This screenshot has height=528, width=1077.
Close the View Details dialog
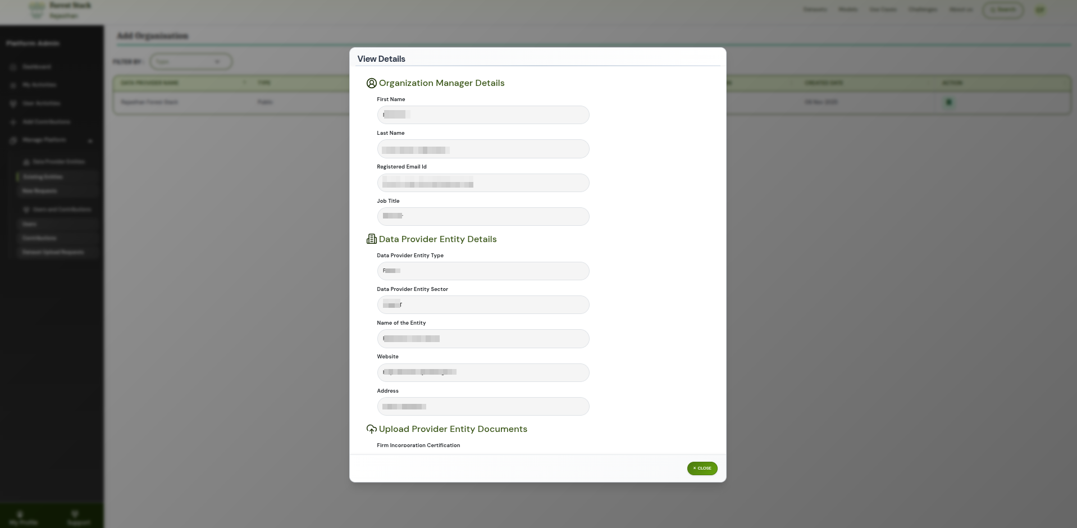tap(702, 468)
